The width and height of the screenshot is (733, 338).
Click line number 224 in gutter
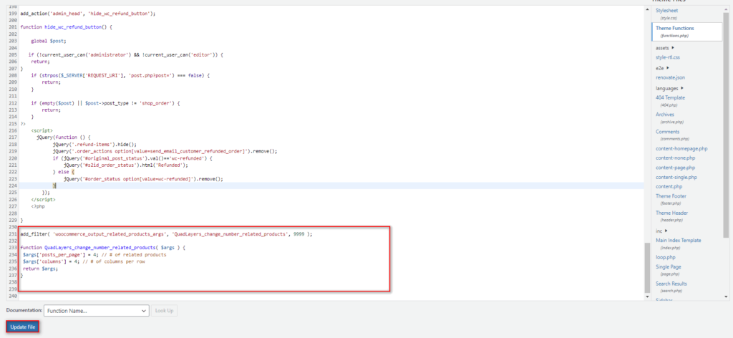tap(13, 185)
